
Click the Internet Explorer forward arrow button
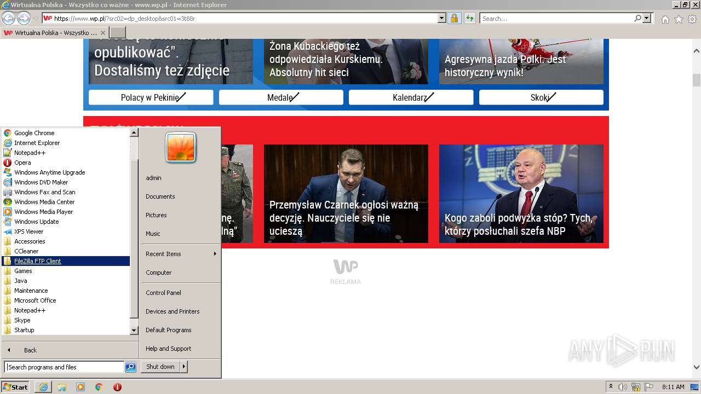(24, 18)
